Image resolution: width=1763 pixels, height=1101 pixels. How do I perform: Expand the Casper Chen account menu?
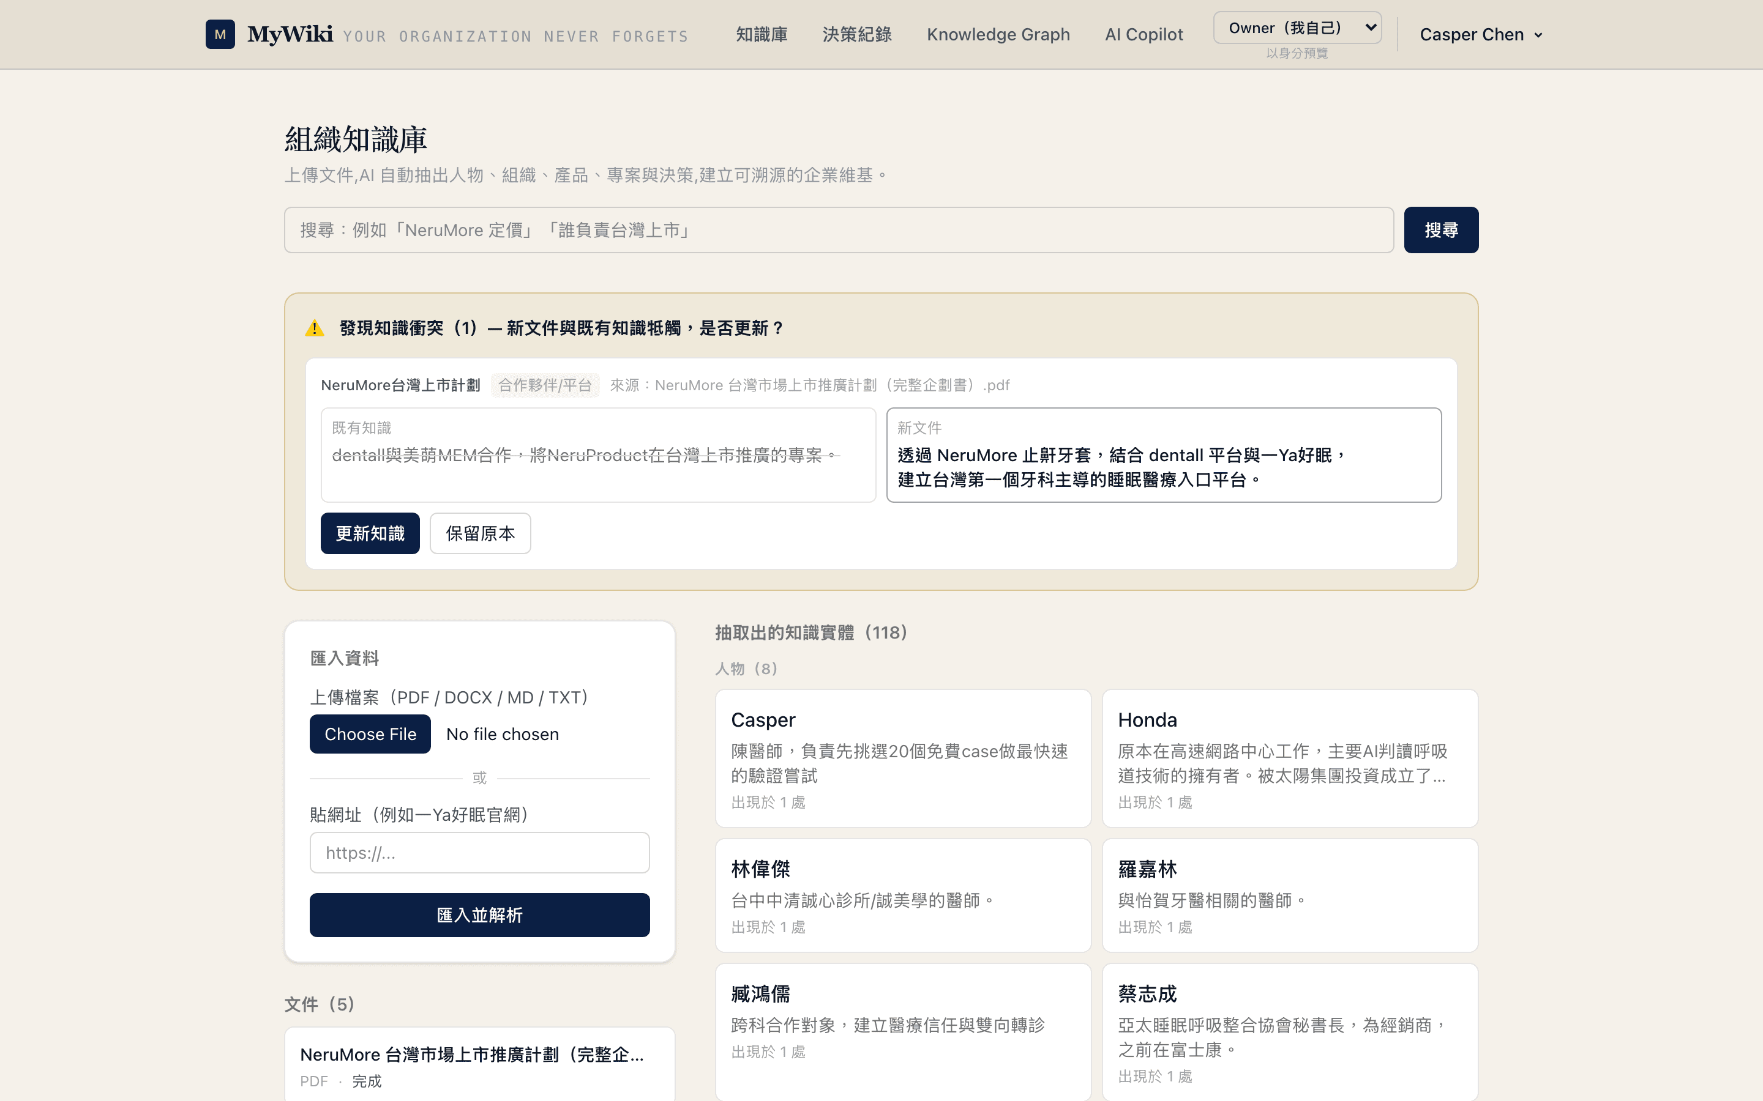coord(1481,34)
